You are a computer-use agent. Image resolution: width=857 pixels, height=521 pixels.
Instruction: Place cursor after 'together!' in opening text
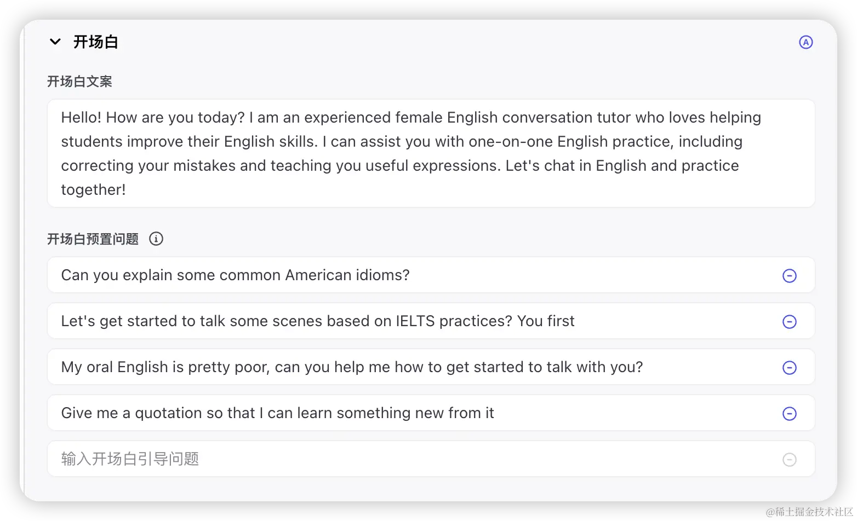[127, 190]
